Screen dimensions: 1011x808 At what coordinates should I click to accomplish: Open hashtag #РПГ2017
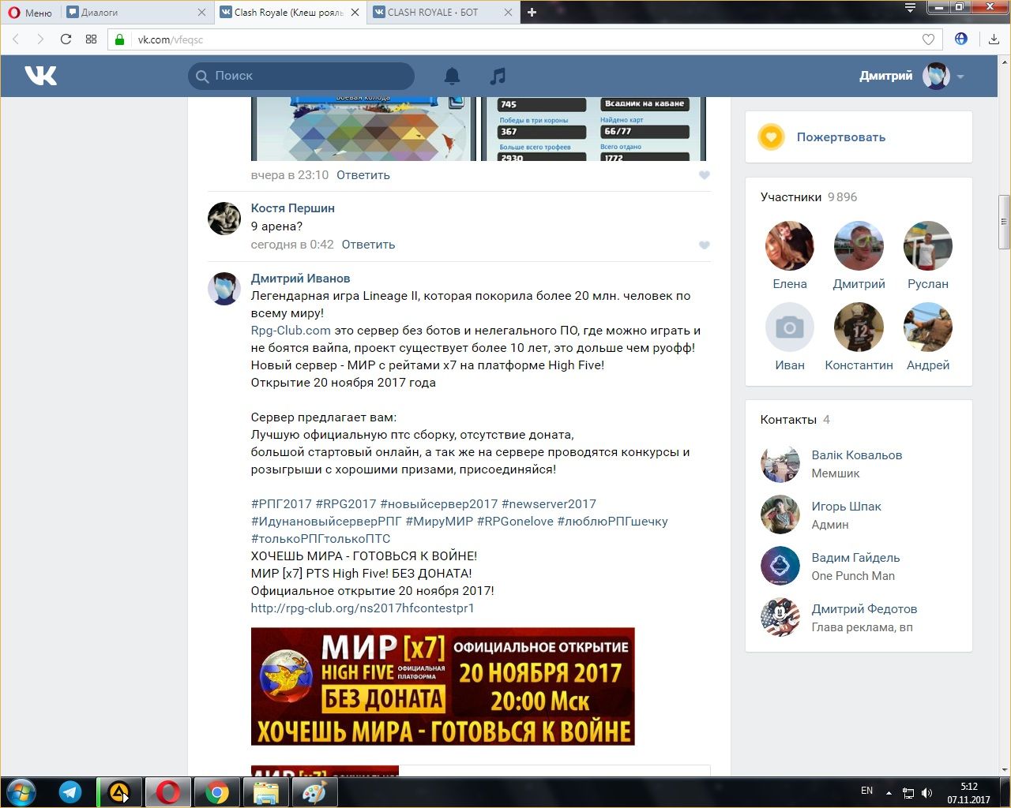(x=281, y=504)
